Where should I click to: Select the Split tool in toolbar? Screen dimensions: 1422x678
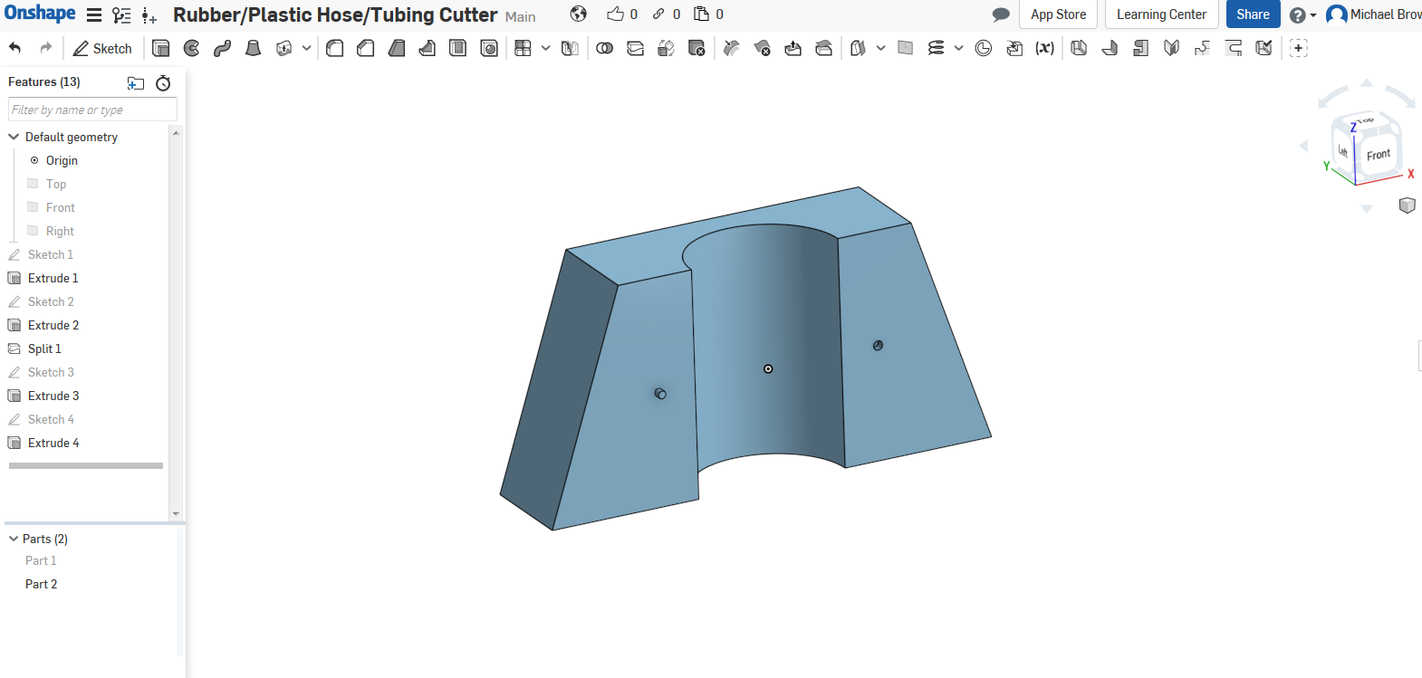click(636, 48)
